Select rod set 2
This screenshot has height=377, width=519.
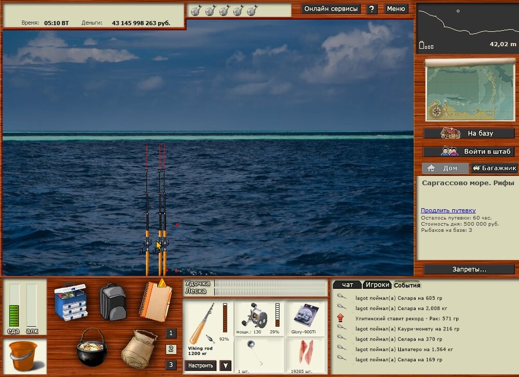pos(171,350)
